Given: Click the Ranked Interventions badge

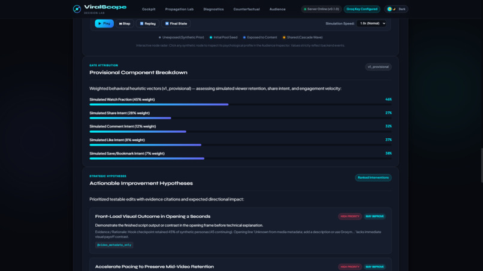Looking at the screenshot, I should 373,178.
